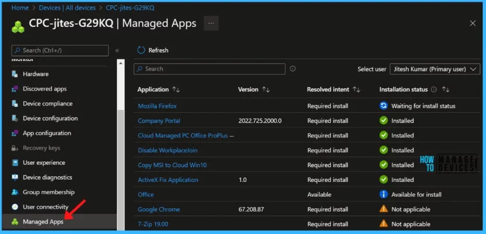Click the warning icon in Google Chrome row
This screenshot has width=486, height=234.
383,209
